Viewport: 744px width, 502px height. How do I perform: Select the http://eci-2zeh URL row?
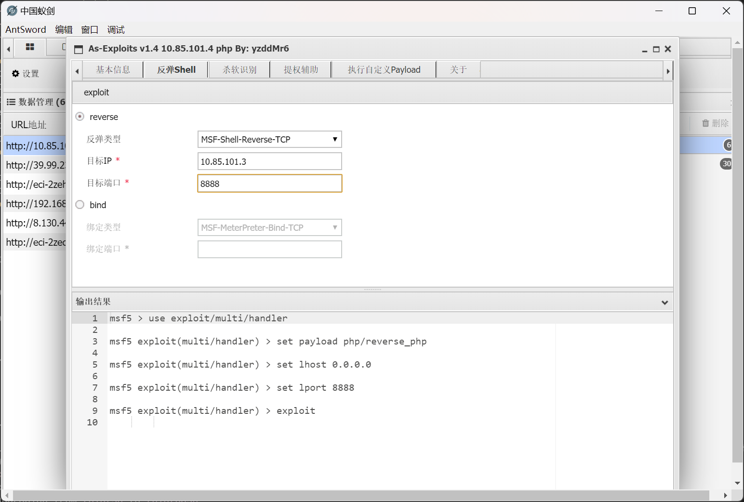coord(35,184)
